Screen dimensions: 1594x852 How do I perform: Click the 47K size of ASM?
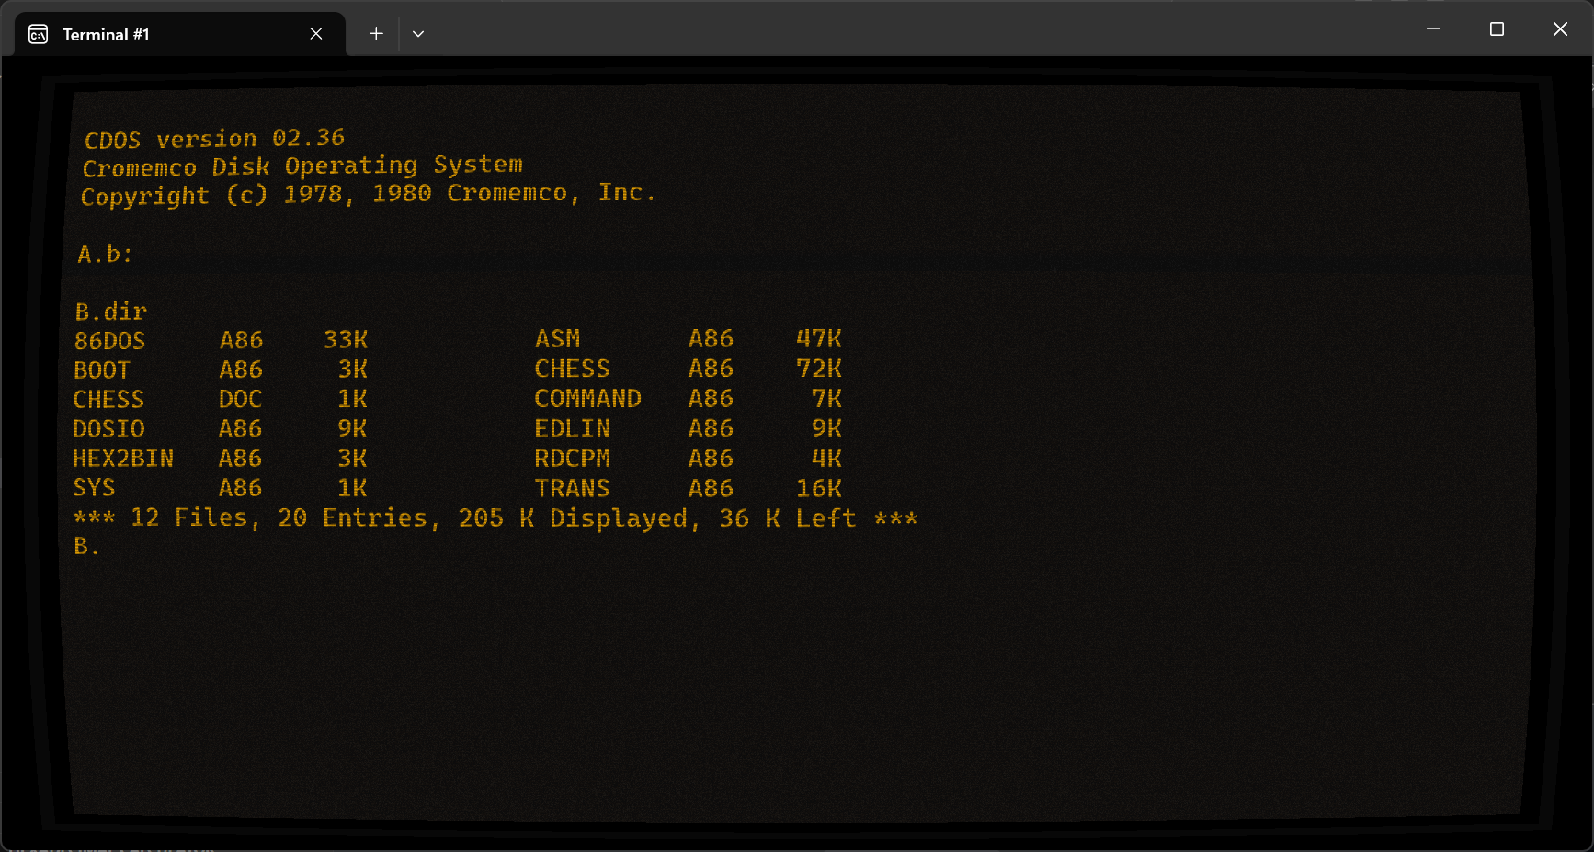(818, 339)
